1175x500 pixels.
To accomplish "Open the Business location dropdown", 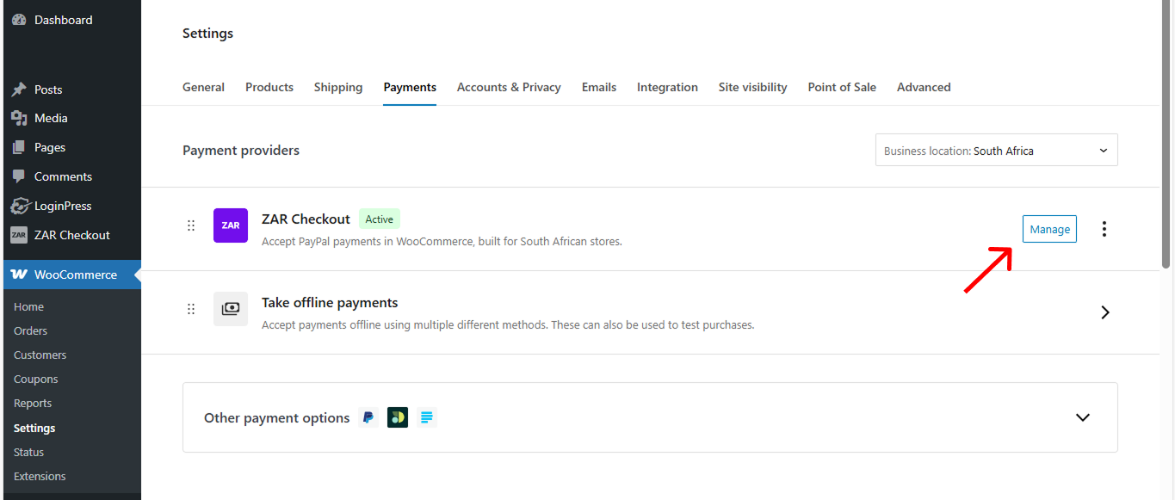I will [997, 150].
